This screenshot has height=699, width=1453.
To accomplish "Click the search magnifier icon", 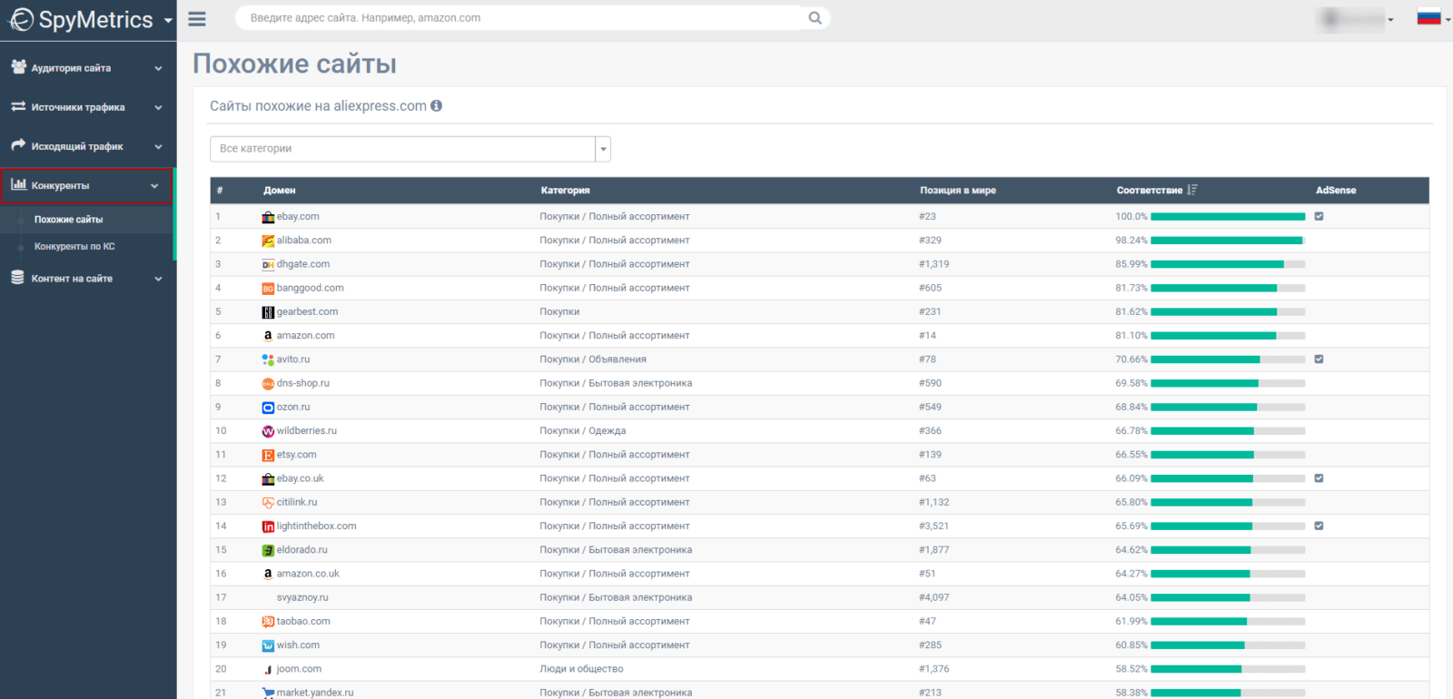I will tap(815, 17).
